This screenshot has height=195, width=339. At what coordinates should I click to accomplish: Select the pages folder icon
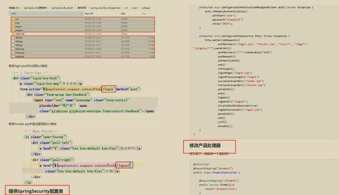[13, 26]
